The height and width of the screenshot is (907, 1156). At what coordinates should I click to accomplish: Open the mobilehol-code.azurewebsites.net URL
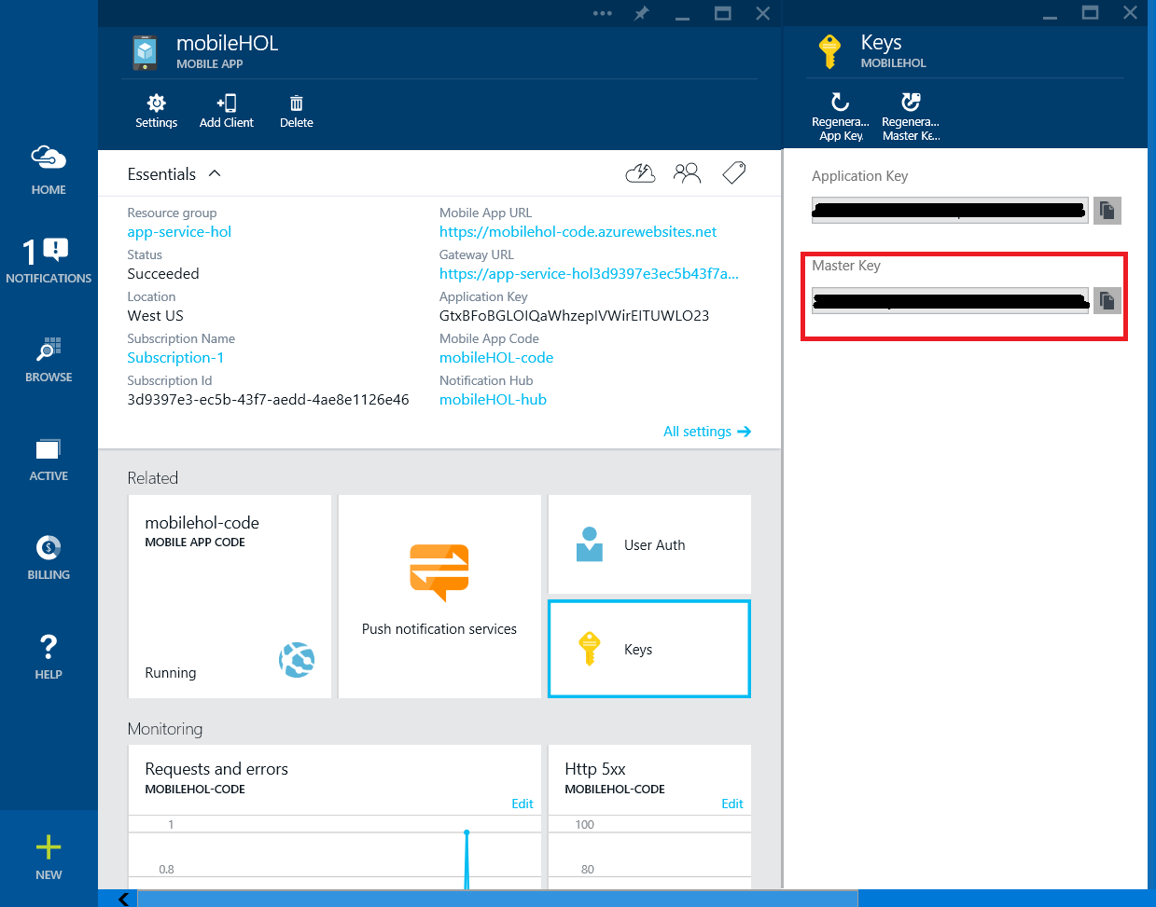click(578, 232)
